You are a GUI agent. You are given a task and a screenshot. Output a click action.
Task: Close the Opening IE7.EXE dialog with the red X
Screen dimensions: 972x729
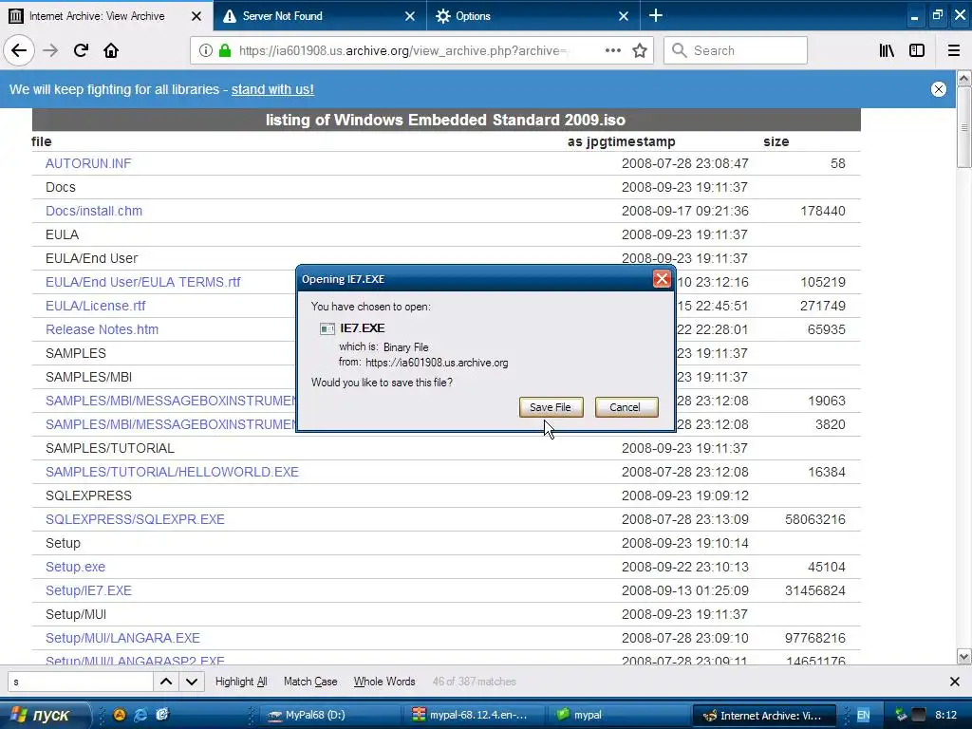point(662,279)
